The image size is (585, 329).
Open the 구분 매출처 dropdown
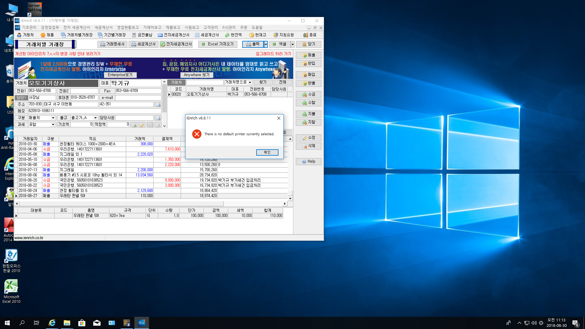[x=53, y=118]
